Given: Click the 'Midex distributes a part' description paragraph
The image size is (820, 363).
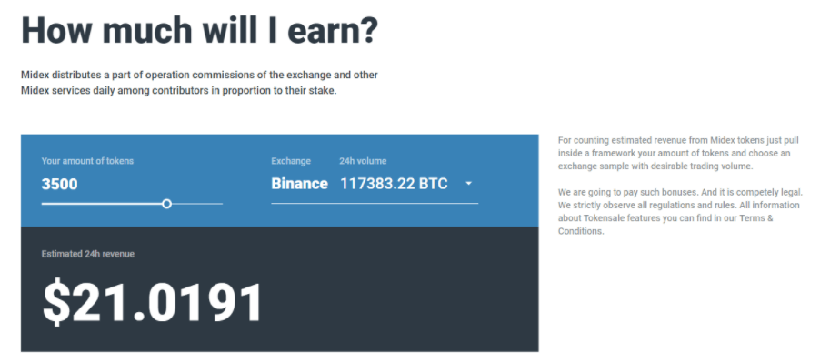Looking at the screenshot, I should click(199, 83).
